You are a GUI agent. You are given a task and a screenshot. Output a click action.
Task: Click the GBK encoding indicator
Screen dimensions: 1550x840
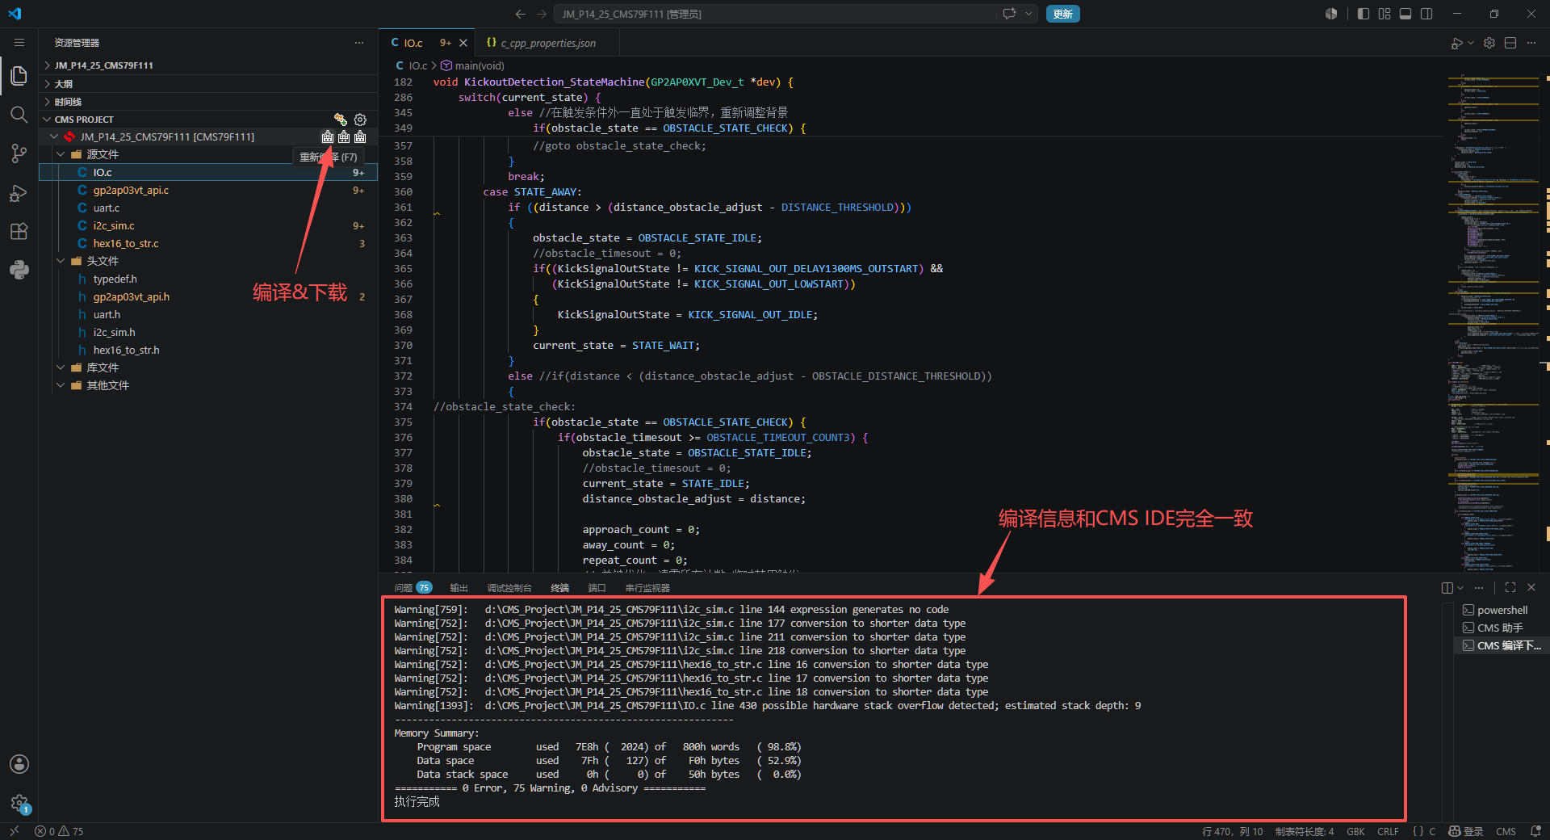click(1356, 831)
